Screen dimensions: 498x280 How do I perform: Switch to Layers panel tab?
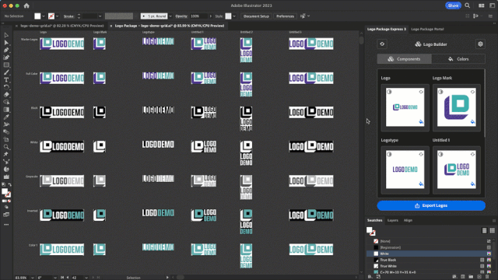pyautogui.click(x=393, y=220)
